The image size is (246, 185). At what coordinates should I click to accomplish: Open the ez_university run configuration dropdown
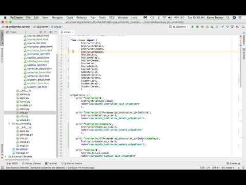(179, 27)
